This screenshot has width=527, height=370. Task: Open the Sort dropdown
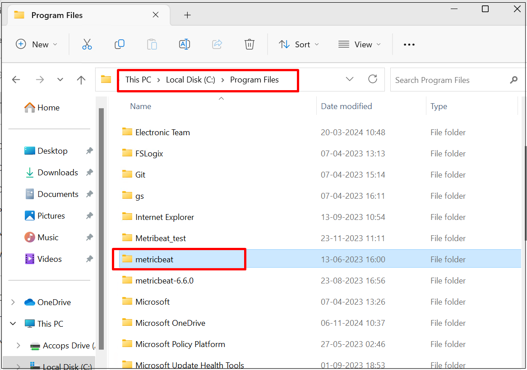(299, 44)
